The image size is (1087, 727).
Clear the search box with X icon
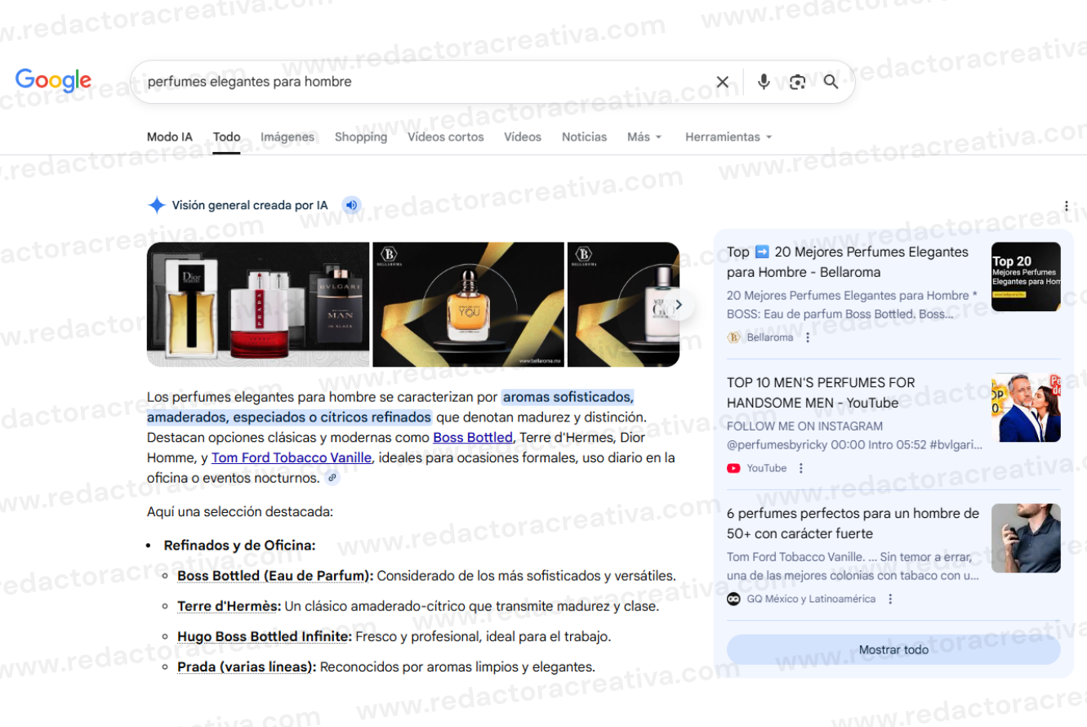coord(723,82)
